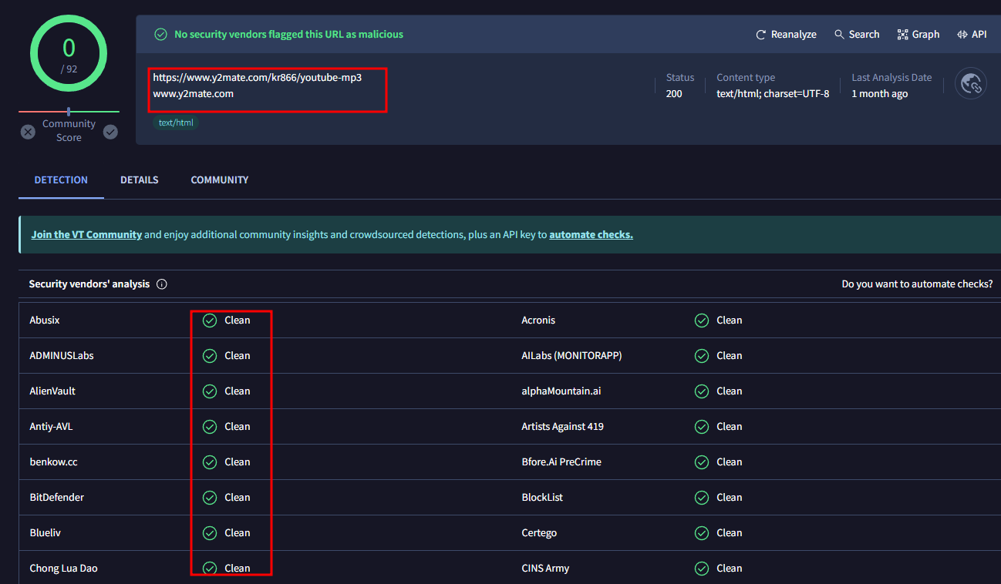Open the automate checks link
Image resolution: width=1001 pixels, height=584 pixels.
591,235
